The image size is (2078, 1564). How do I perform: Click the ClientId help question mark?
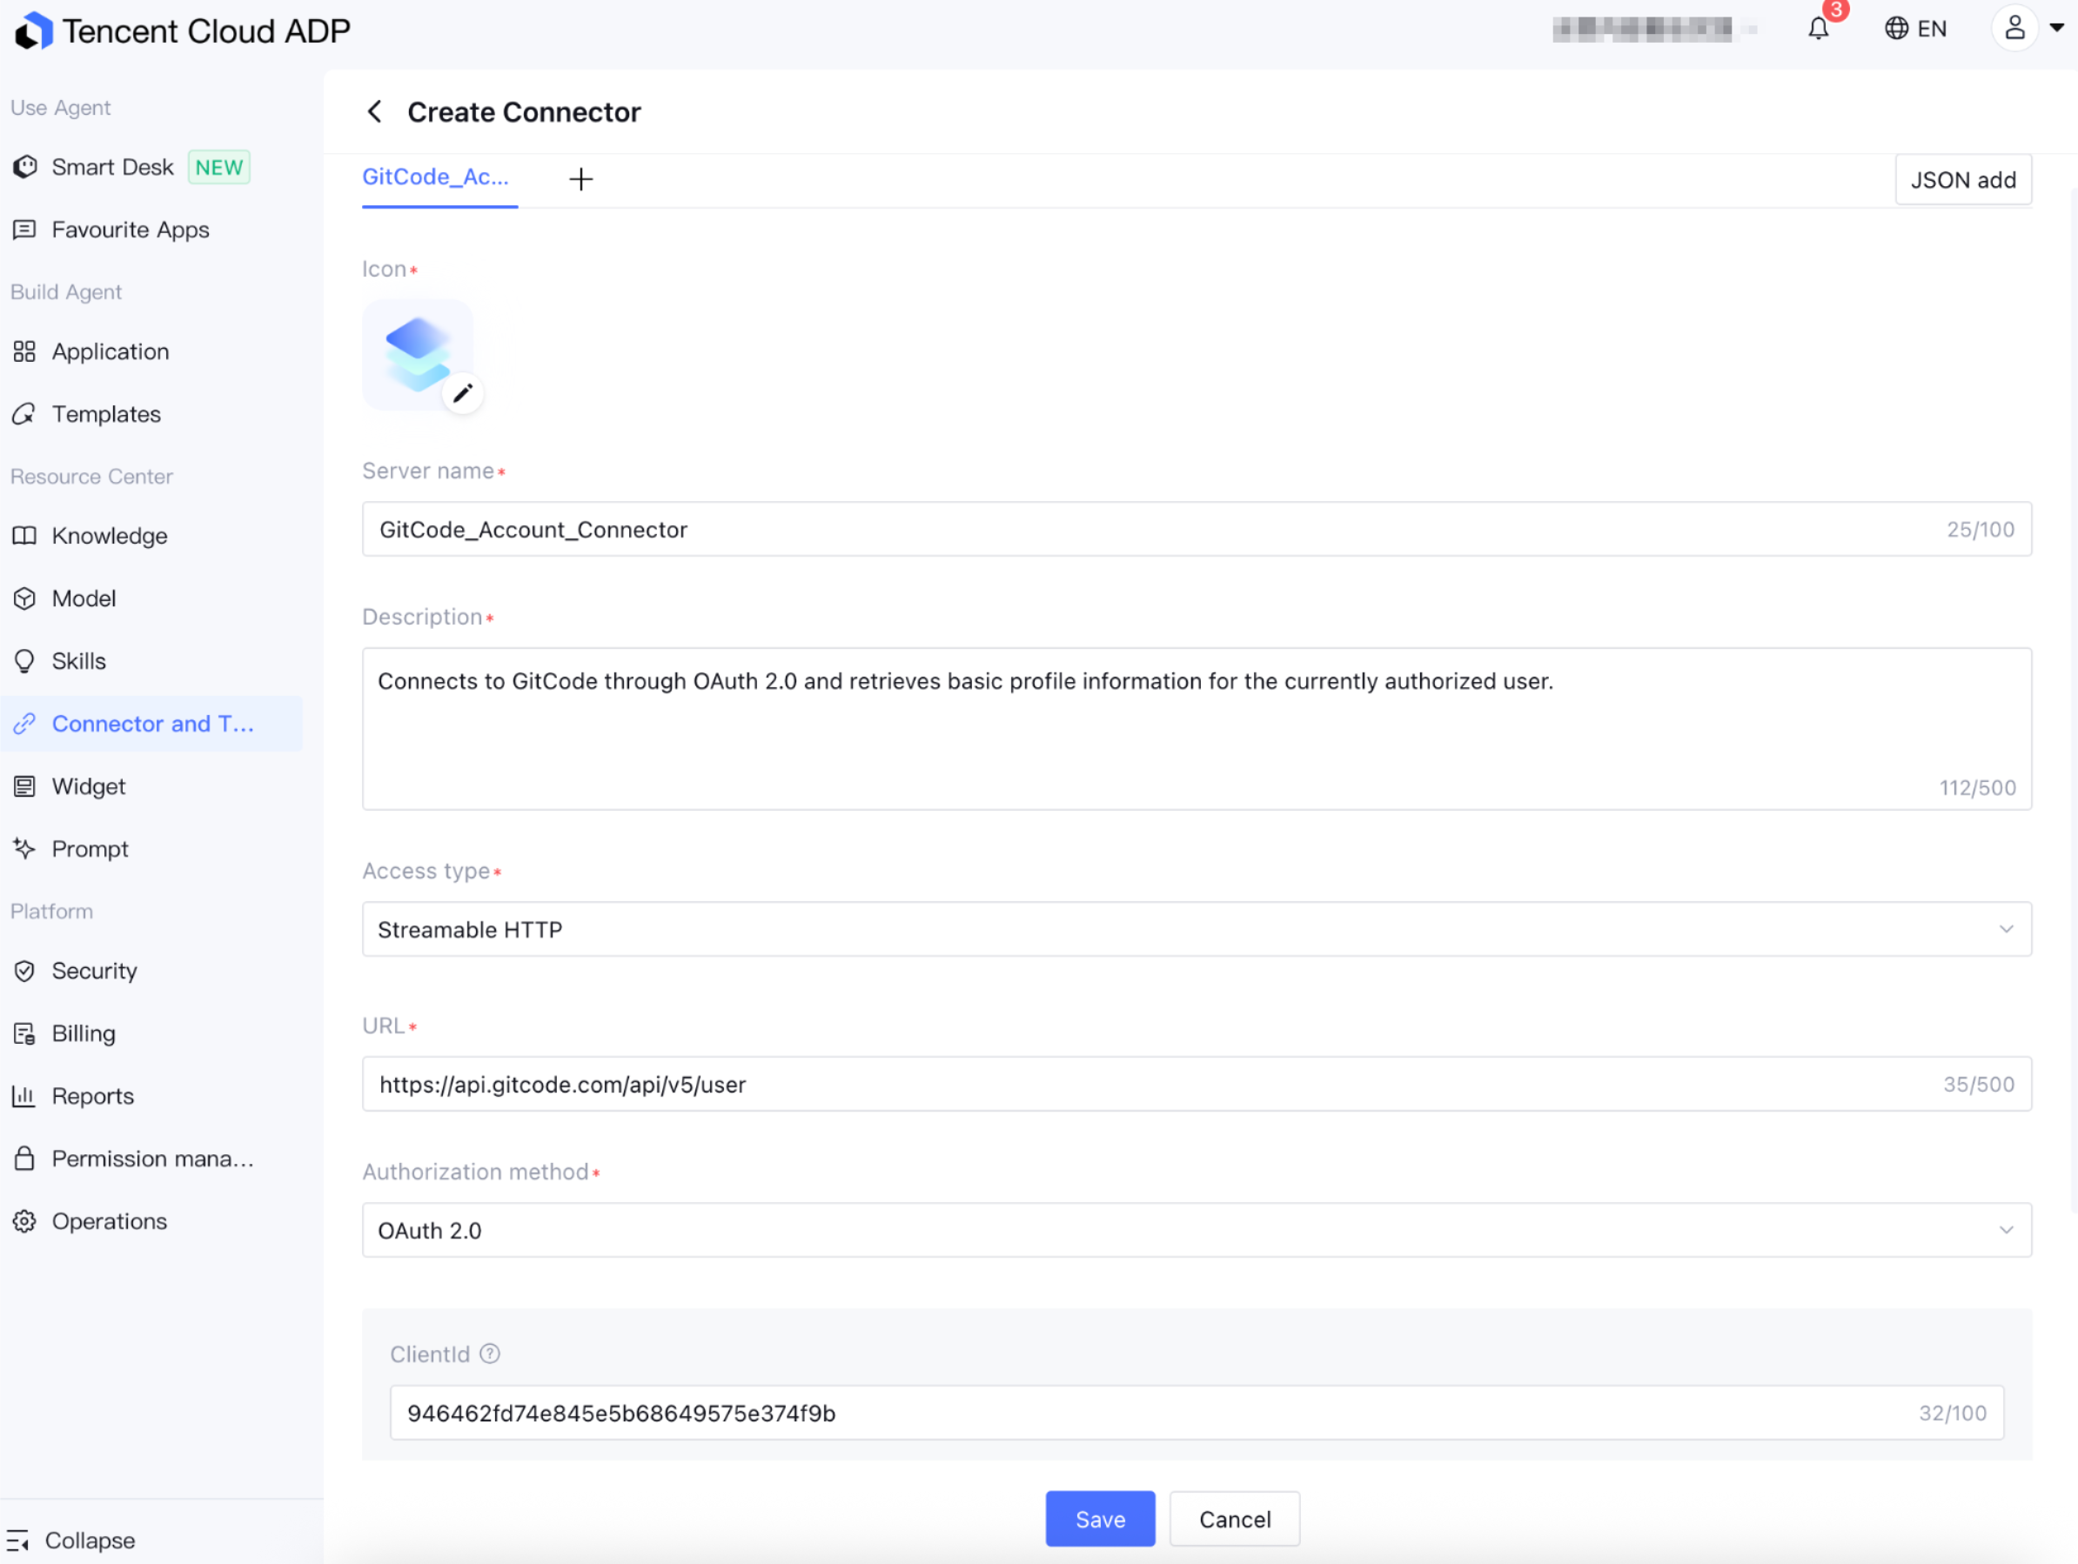click(489, 1353)
